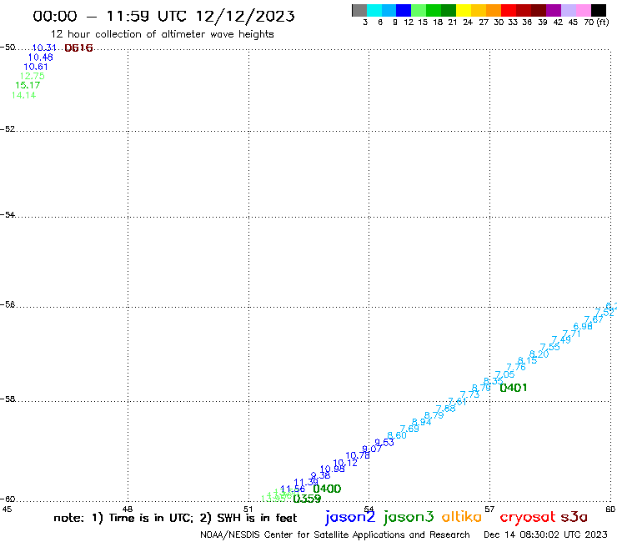Click the gray swatch in the legend
This screenshot has width=617, height=542.
[359, 11]
